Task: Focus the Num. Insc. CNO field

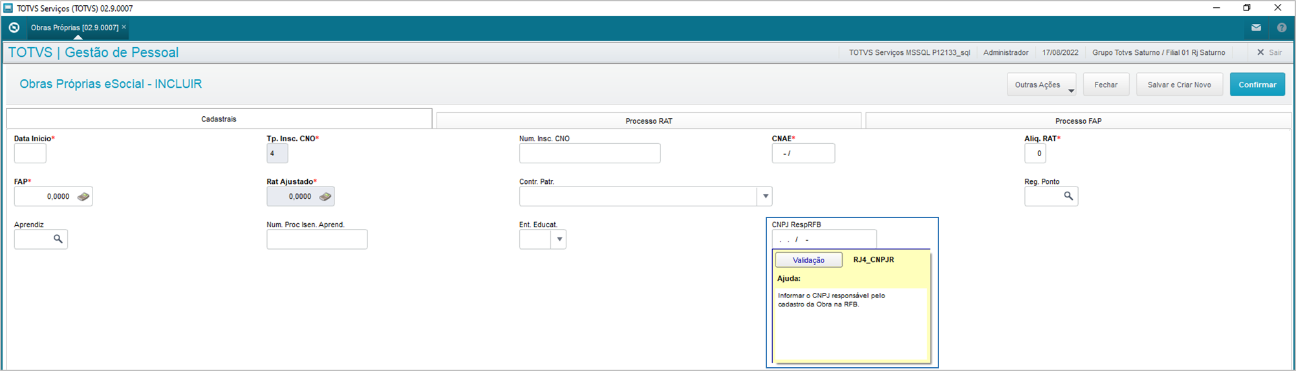Action: coord(590,154)
